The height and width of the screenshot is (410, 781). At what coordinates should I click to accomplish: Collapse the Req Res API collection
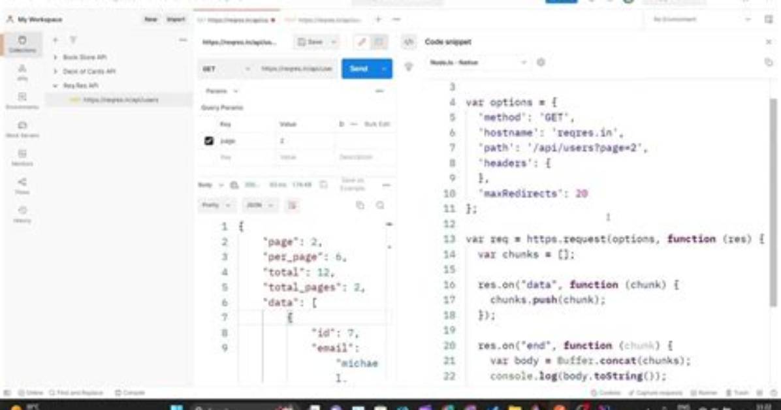click(56, 86)
